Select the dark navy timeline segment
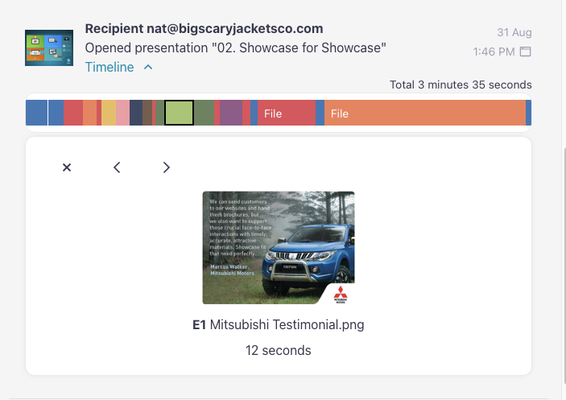Viewport: 566px width, 400px height. click(136, 113)
